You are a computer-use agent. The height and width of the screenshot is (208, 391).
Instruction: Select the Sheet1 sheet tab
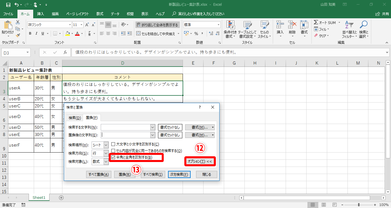point(39,197)
